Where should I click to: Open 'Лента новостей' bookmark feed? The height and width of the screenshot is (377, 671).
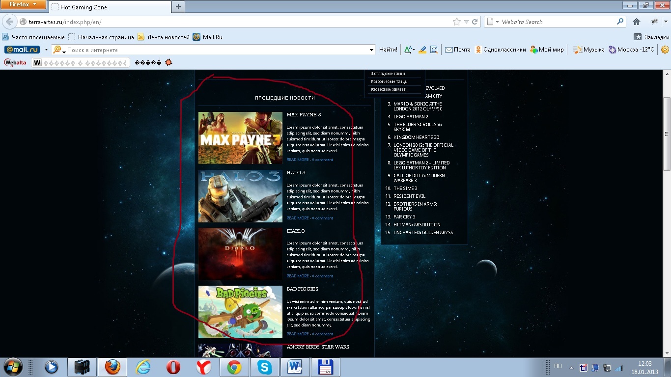click(164, 37)
